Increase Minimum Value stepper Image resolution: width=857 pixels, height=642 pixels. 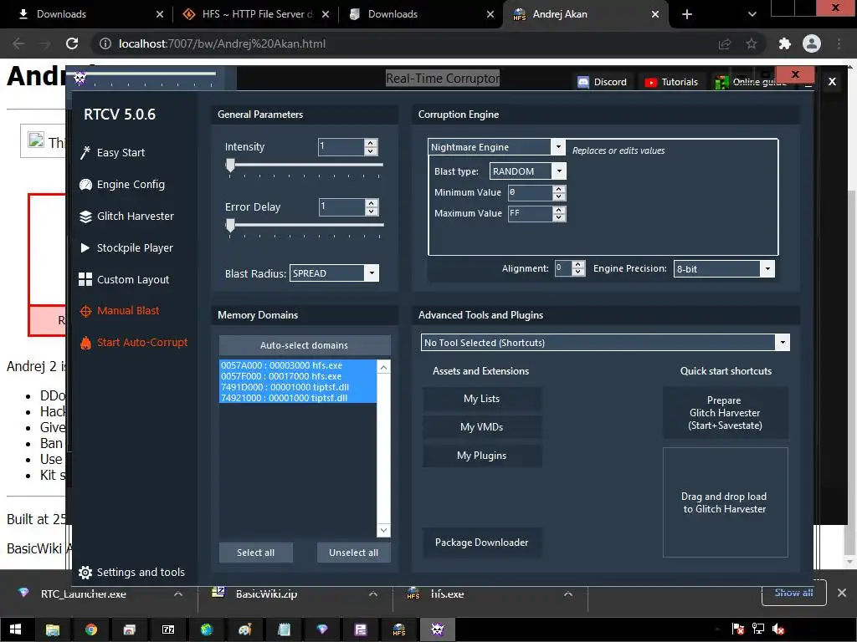click(x=558, y=189)
